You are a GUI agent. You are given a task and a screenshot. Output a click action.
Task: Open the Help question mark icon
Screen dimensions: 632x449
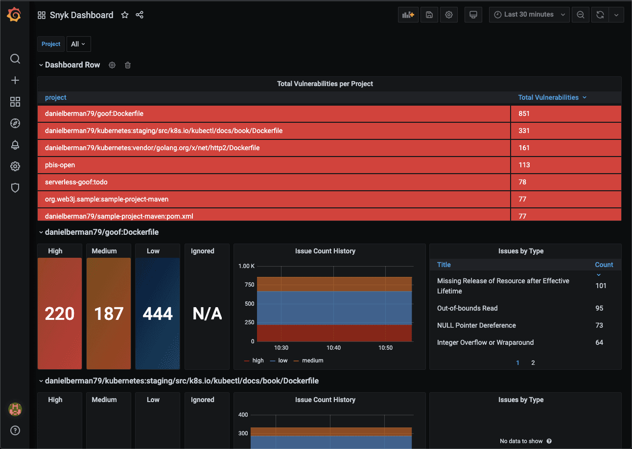15,430
